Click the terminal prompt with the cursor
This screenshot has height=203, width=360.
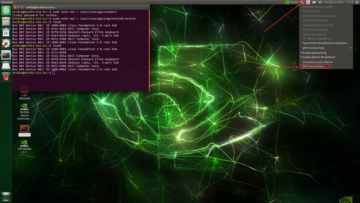pyautogui.click(x=33, y=73)
